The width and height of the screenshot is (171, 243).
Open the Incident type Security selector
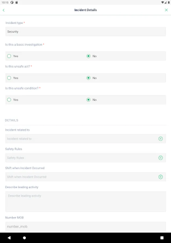coord(85,32)
